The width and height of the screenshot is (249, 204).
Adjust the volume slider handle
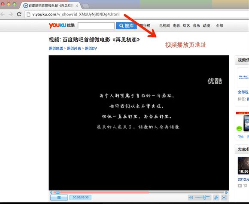(204, 197)
